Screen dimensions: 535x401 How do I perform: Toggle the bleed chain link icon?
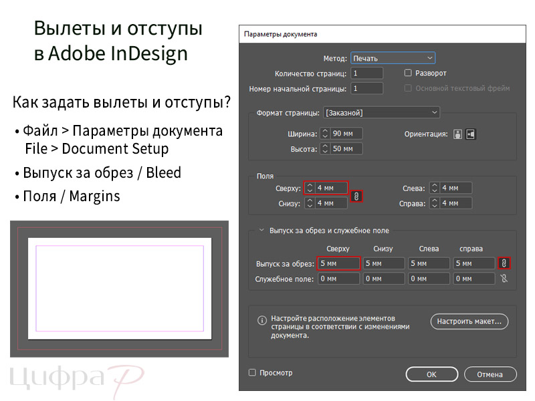point(504,263)
